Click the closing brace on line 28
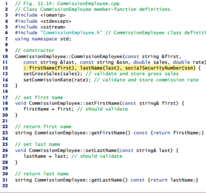The height and width of the screenshot is (193, 206). [x=16, y=163]
